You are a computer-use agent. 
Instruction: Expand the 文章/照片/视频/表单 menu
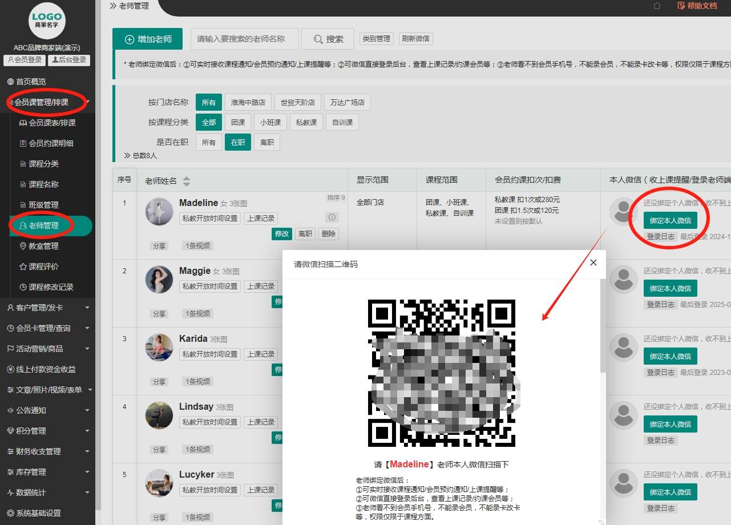point(47,390)
